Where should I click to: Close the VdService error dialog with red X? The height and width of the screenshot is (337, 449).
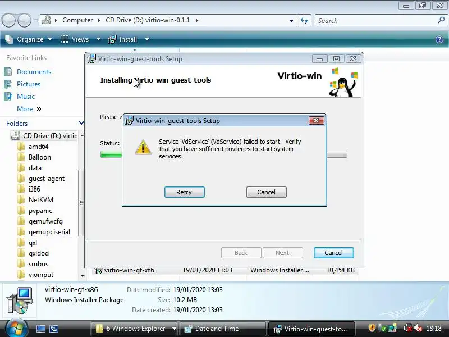tap(317, 120)
